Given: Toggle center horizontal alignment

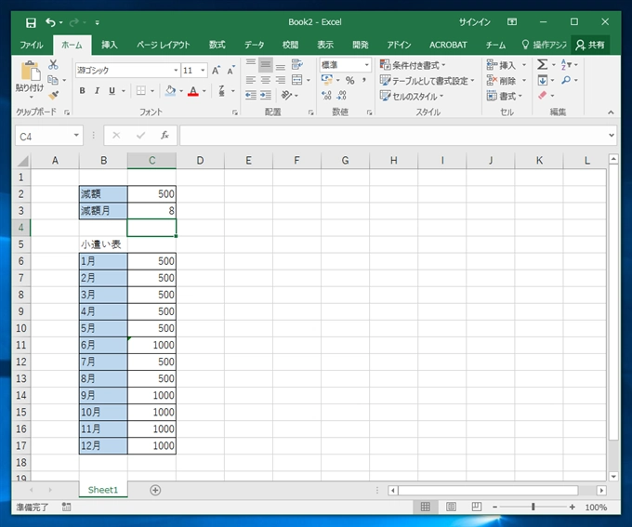Looking at the screenshot, I should (x=265, y=80).
